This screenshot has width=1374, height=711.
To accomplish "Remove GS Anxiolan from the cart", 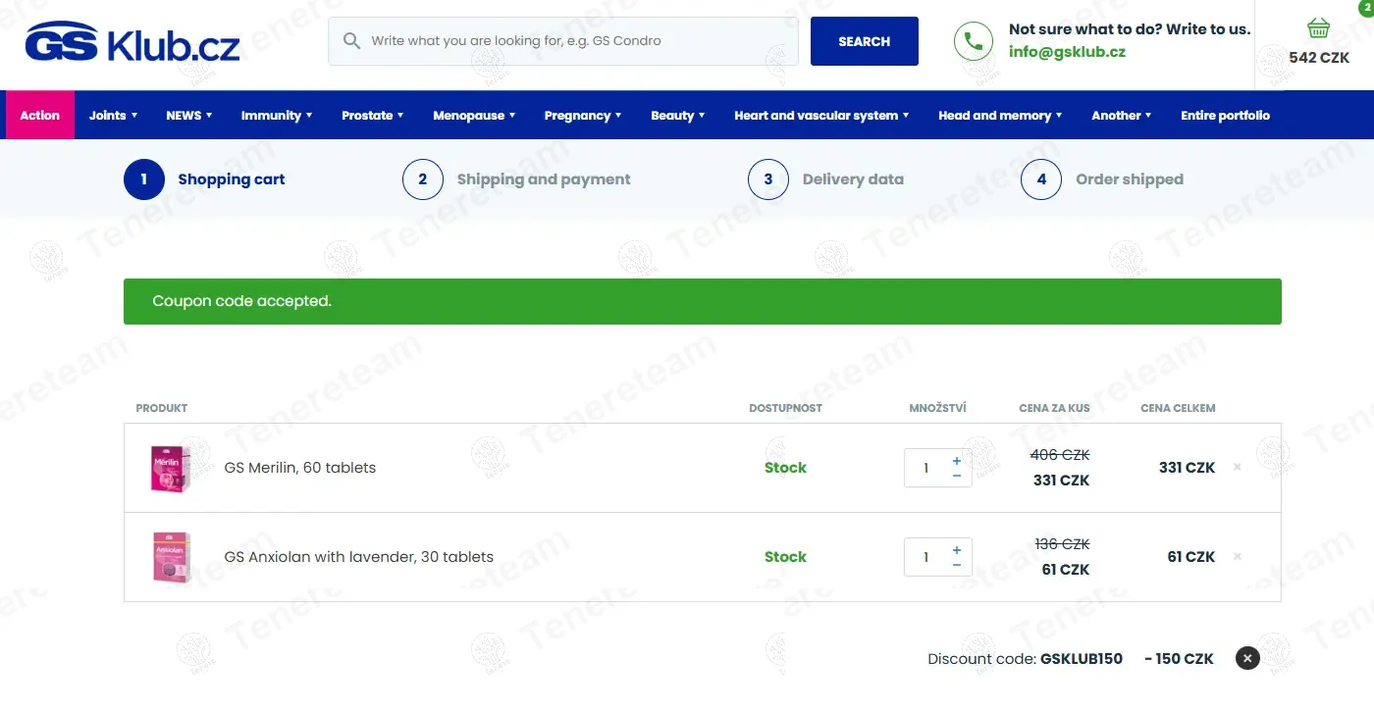I will point(1237,557).
